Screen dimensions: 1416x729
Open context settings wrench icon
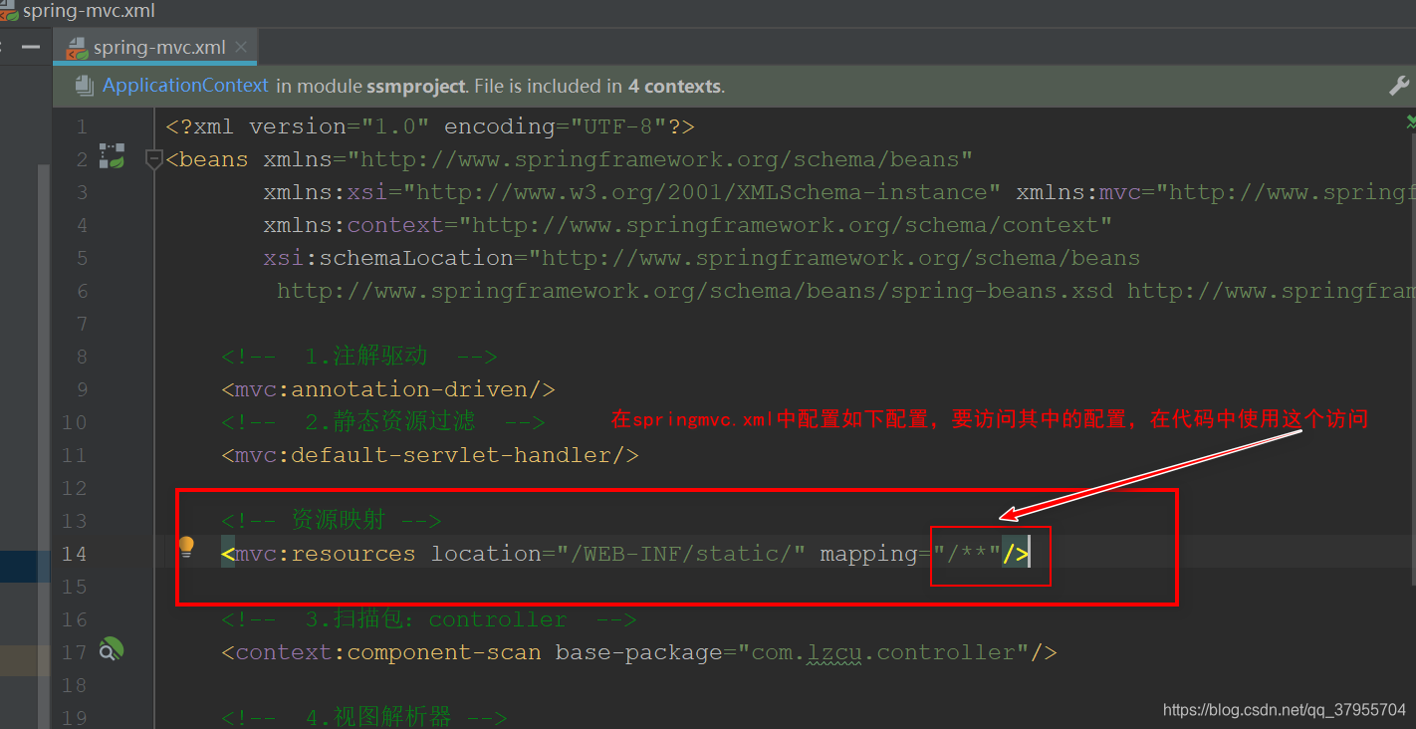pyautogui.click(x=1399, y=86)
